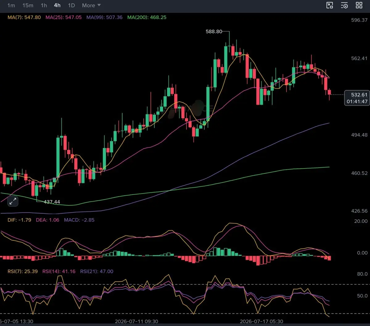
Task: Click the DIF value in MACD legend
Action: (x=19, y=220)
